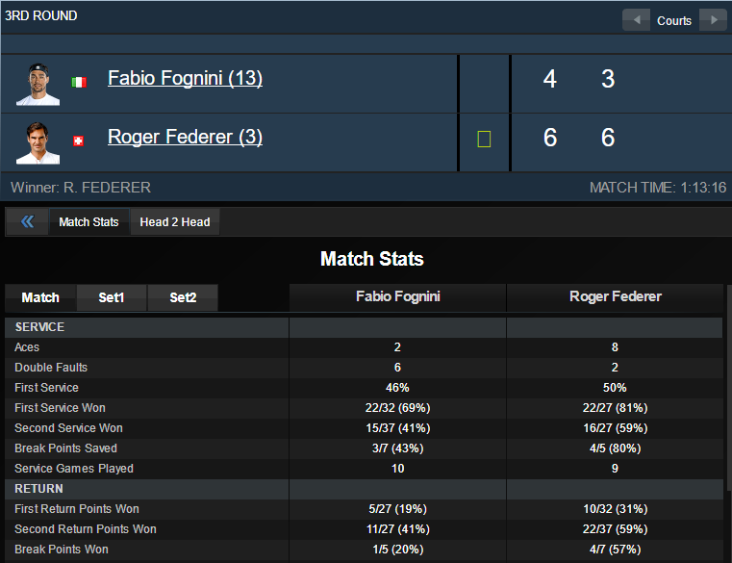Select the Match stats filter

40,298
